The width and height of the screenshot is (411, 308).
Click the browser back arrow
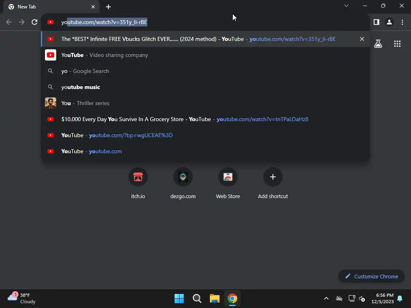9,22
